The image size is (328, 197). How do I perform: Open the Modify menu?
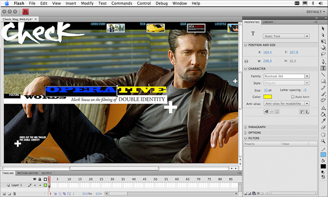click(x=87, y=3)
